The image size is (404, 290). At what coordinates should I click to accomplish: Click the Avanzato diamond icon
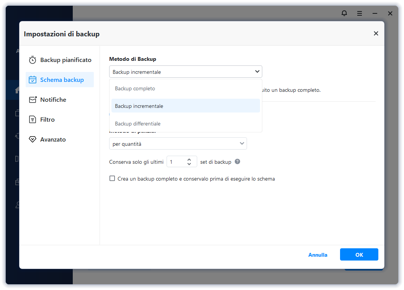click(x=33, y=140)
